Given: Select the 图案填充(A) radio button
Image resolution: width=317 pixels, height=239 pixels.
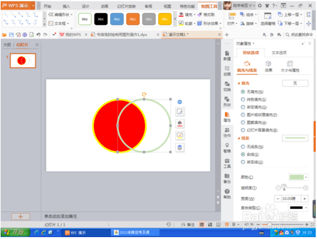Looking at the screenshot, I should pos(243,123).
